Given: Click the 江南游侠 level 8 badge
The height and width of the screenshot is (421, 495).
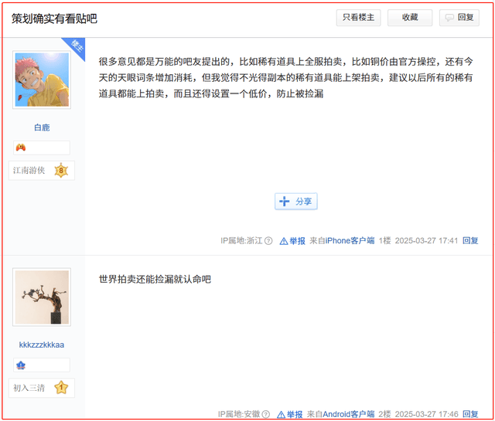Looking at the screenshot, I should [42, 171].
